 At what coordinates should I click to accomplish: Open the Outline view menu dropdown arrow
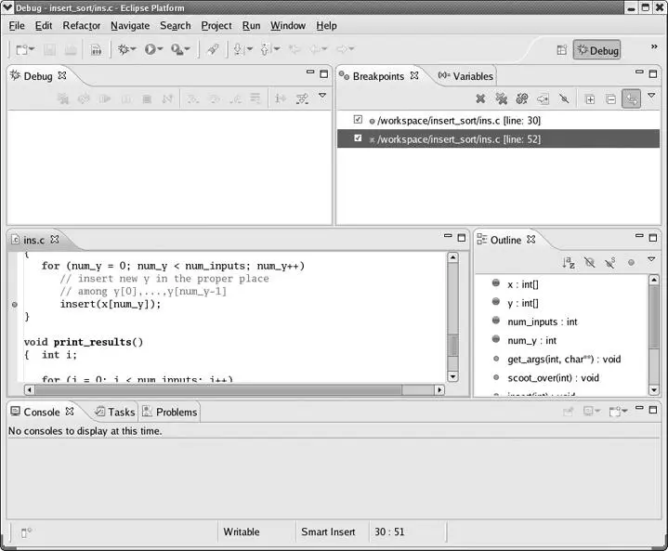click(x=651, y=261)
